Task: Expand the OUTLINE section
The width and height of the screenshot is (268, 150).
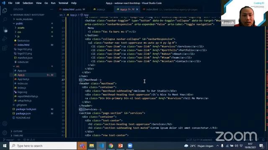Action: pos(18,131)
